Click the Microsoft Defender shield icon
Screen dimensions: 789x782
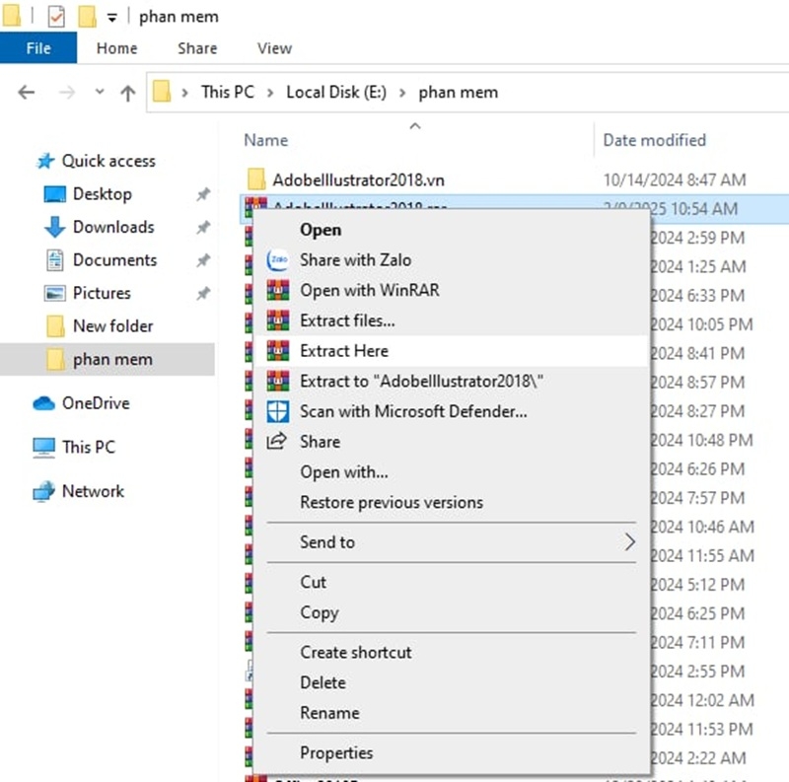tap(279, 411)
